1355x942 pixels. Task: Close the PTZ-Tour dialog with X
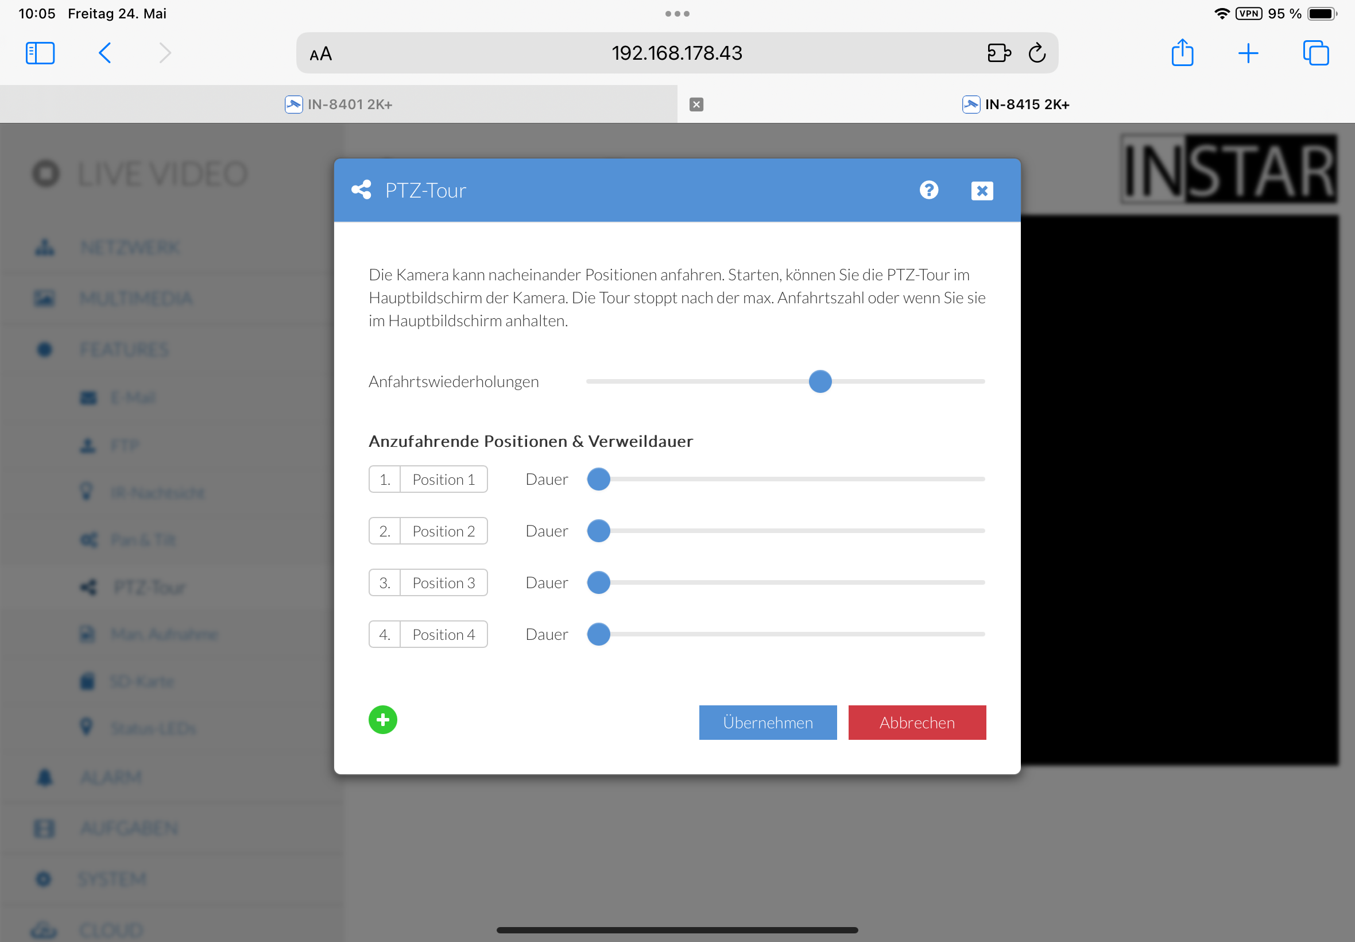[982, 191]
